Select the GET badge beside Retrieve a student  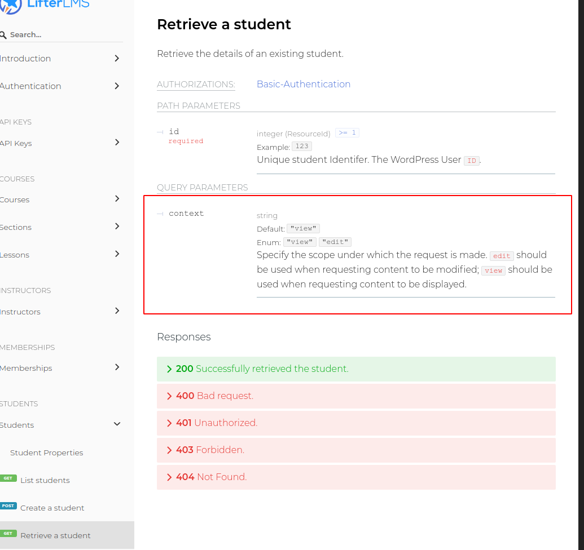coord(8,533)
